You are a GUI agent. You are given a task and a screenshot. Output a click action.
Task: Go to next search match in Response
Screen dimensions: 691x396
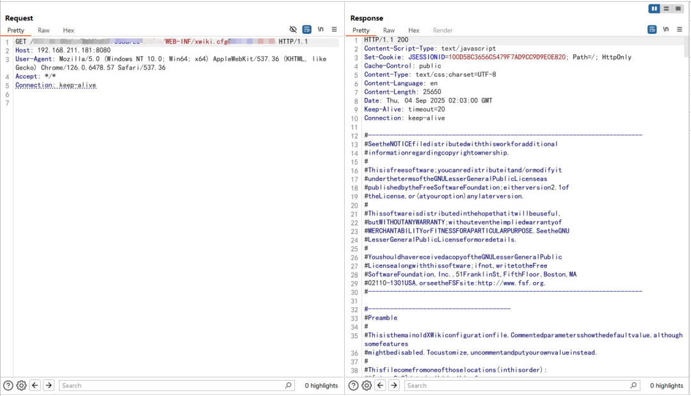[394, 385]
